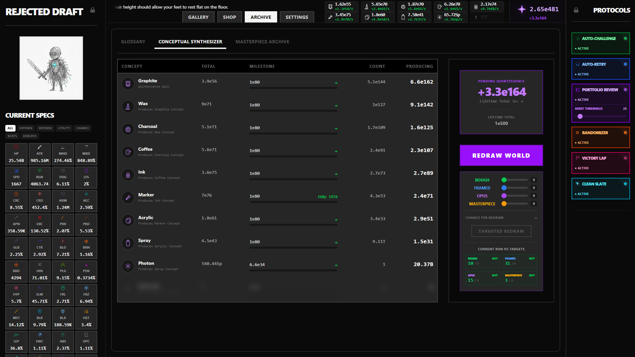
Task: Click the Graphite concept icon
Action: click(128, 83)
